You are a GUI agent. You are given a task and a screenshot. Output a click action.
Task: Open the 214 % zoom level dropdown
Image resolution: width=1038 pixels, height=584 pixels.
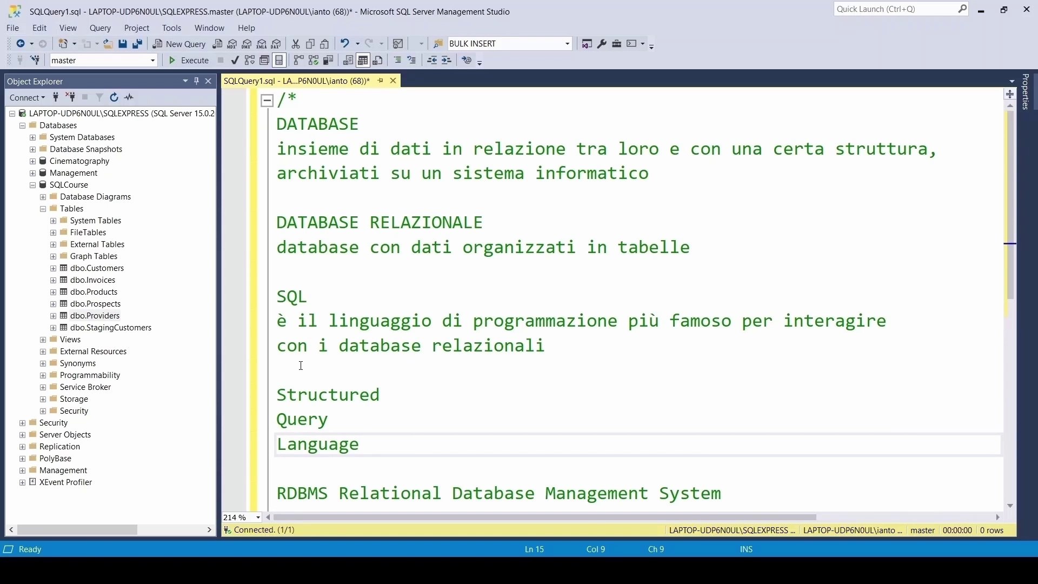pos(258,517)
